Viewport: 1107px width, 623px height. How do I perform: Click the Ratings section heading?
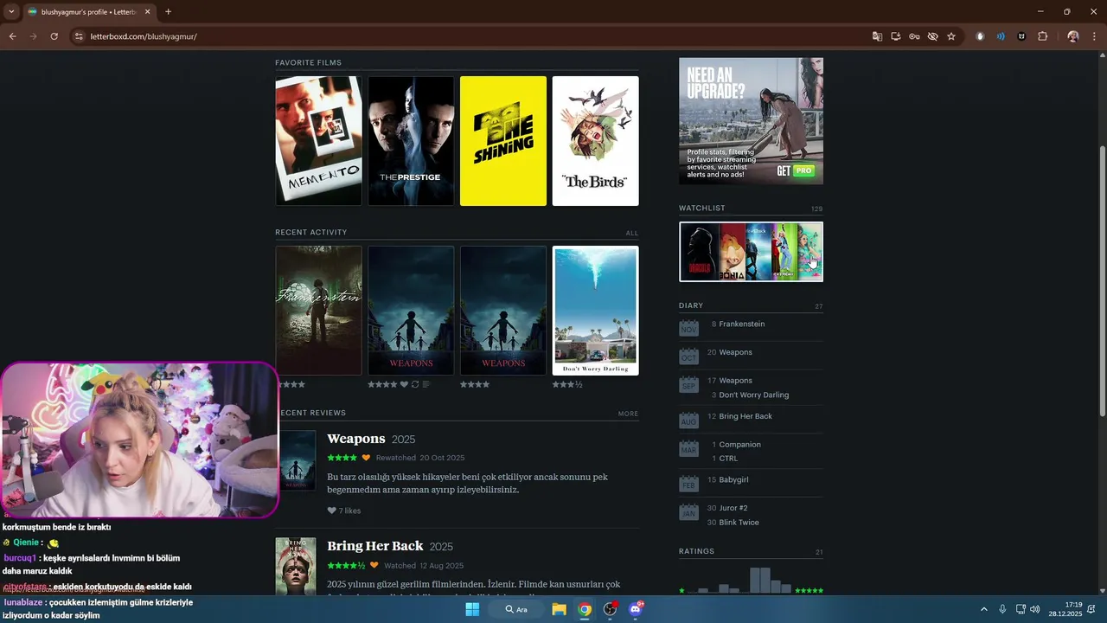(697, 551)
